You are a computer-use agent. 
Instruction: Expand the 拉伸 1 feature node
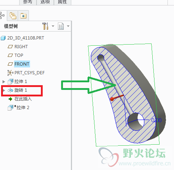[x=4, y=82]
